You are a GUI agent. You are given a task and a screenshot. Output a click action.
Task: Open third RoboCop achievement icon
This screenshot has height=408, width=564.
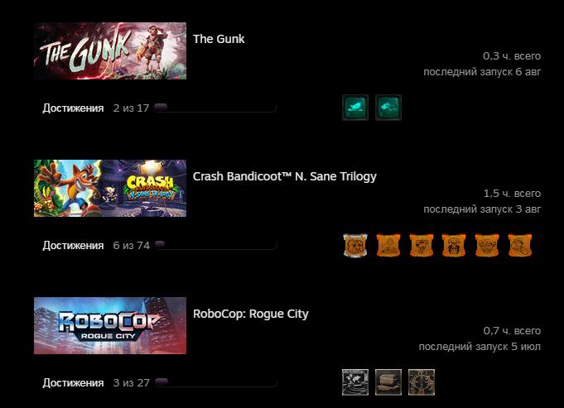coord(422,382)
